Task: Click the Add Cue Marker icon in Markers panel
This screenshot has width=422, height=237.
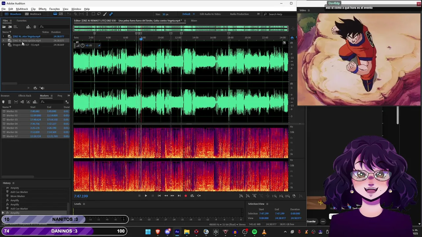Action: coord(3,102)
